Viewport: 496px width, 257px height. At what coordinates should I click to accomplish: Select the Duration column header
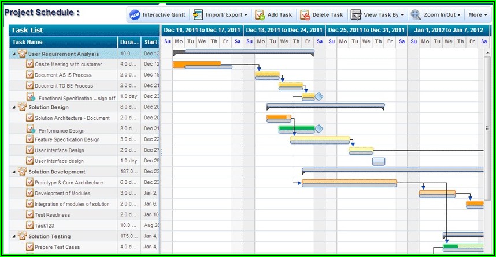coord(129,42)
